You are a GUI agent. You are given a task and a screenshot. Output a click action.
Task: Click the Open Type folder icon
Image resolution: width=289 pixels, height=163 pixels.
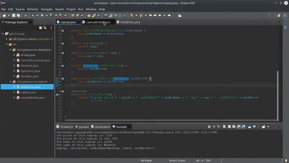[89, 15]
